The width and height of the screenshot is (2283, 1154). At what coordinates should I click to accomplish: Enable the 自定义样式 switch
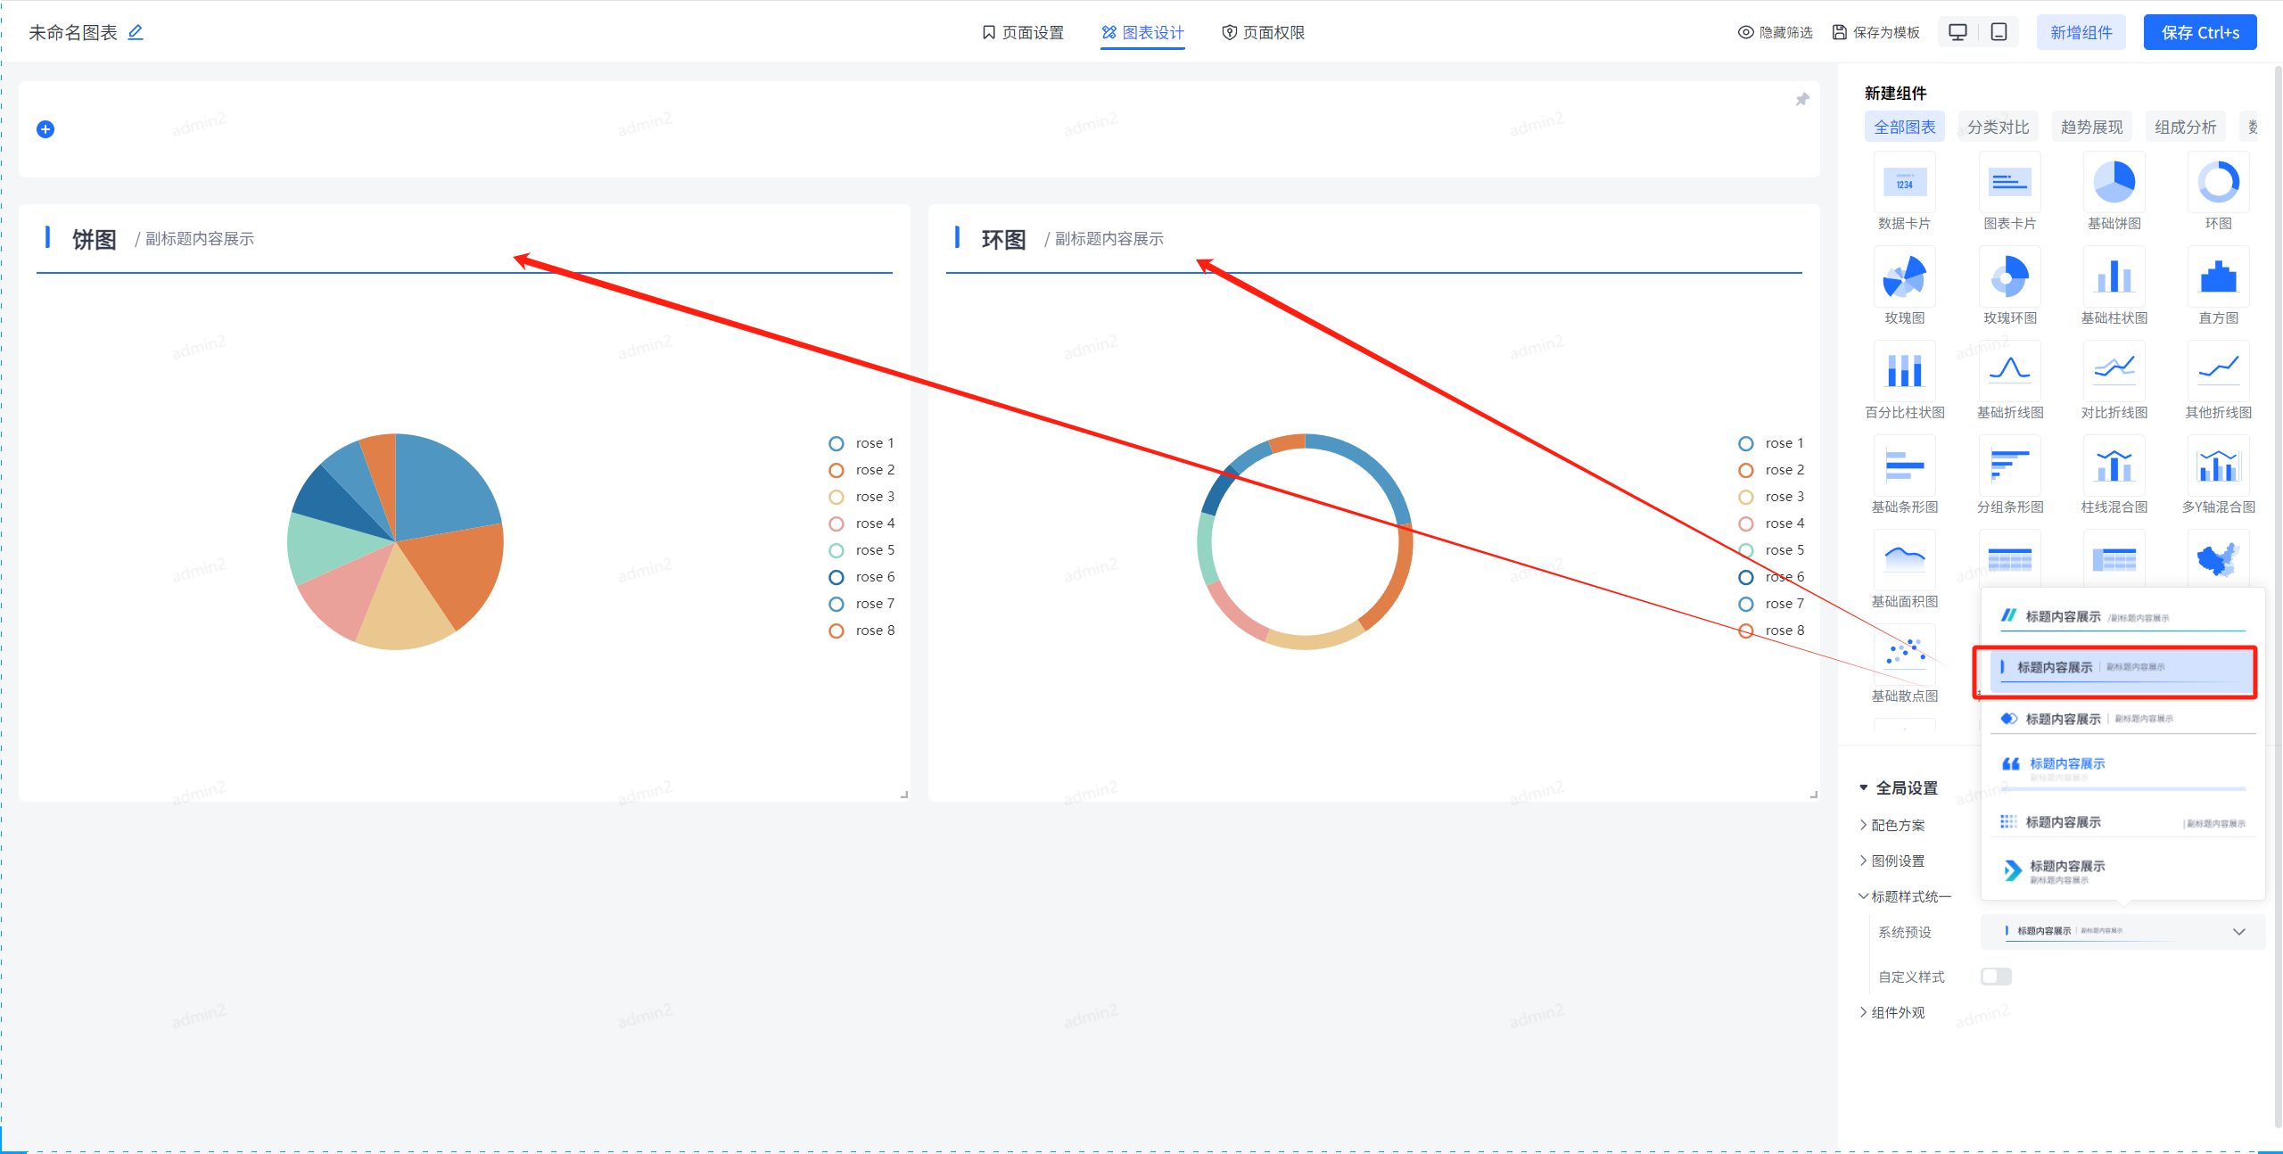pos(1996,977)
